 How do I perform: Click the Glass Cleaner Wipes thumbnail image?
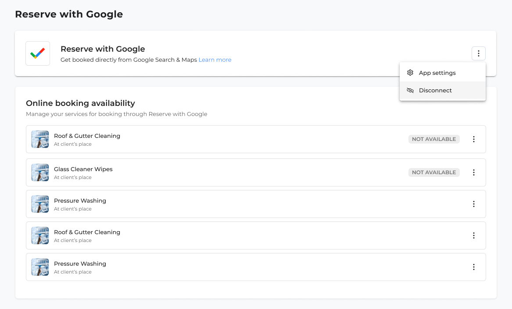click(x=40, y=172)
